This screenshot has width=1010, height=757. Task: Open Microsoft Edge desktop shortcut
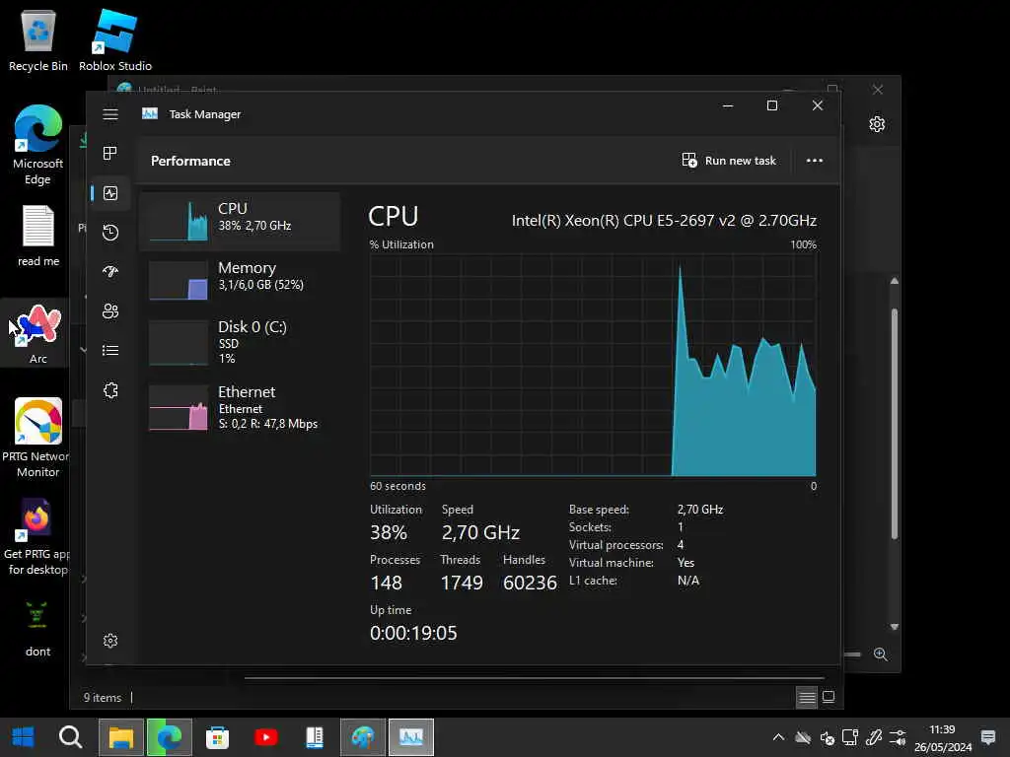tap(38, 145)
